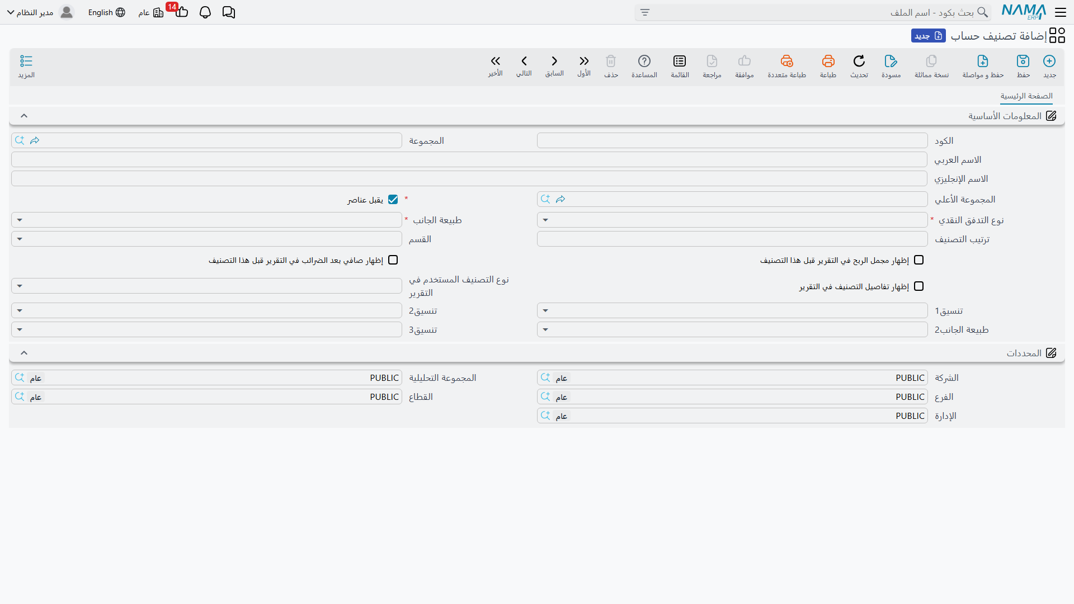Click search filter icon in search bar
The width and height of the screenshot is (1074, 604).
click(645, 12)
